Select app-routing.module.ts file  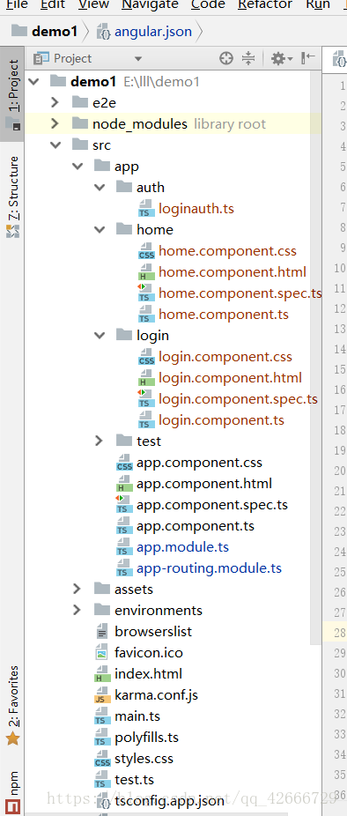209,568
